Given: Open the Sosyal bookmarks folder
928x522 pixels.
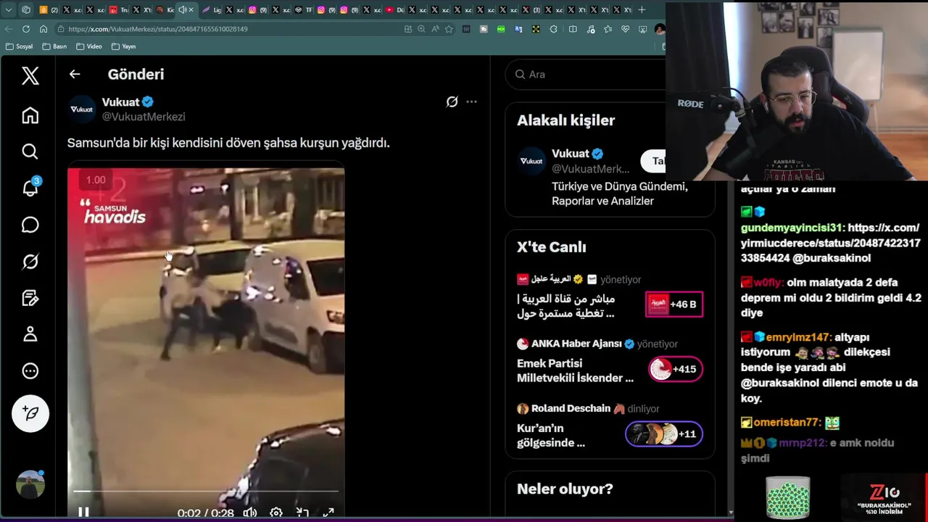Looking at the screenshot, I should (19, 46).
